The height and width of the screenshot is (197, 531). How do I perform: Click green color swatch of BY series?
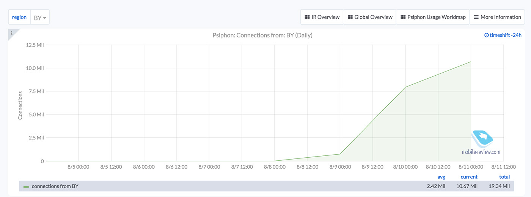pos(26,186)
